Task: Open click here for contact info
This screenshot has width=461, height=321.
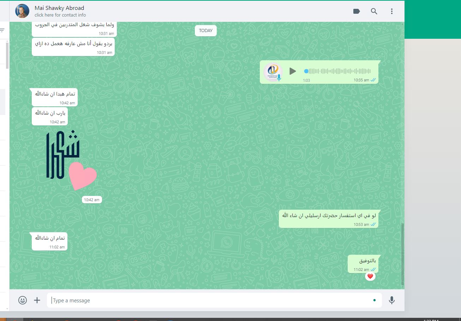Action: coord(60,15)
